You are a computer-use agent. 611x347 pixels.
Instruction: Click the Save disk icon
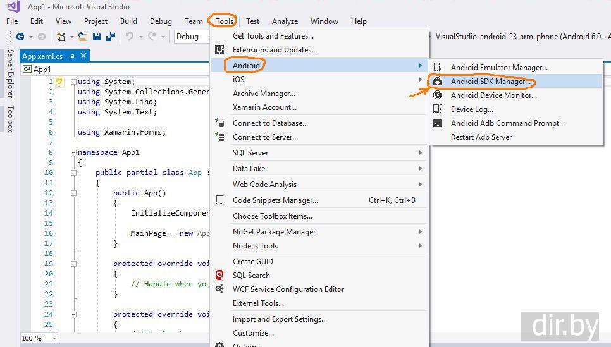(x=97, y=37)
